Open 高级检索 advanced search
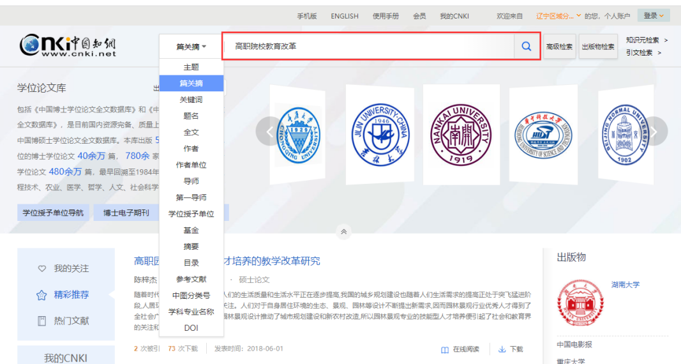 (x=559, y=47)
